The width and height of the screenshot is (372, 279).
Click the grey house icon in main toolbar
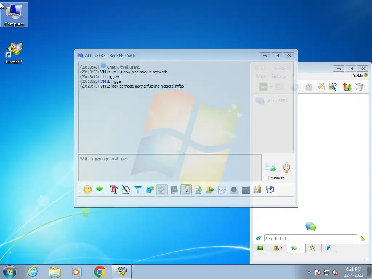click(x=309, y=87)
